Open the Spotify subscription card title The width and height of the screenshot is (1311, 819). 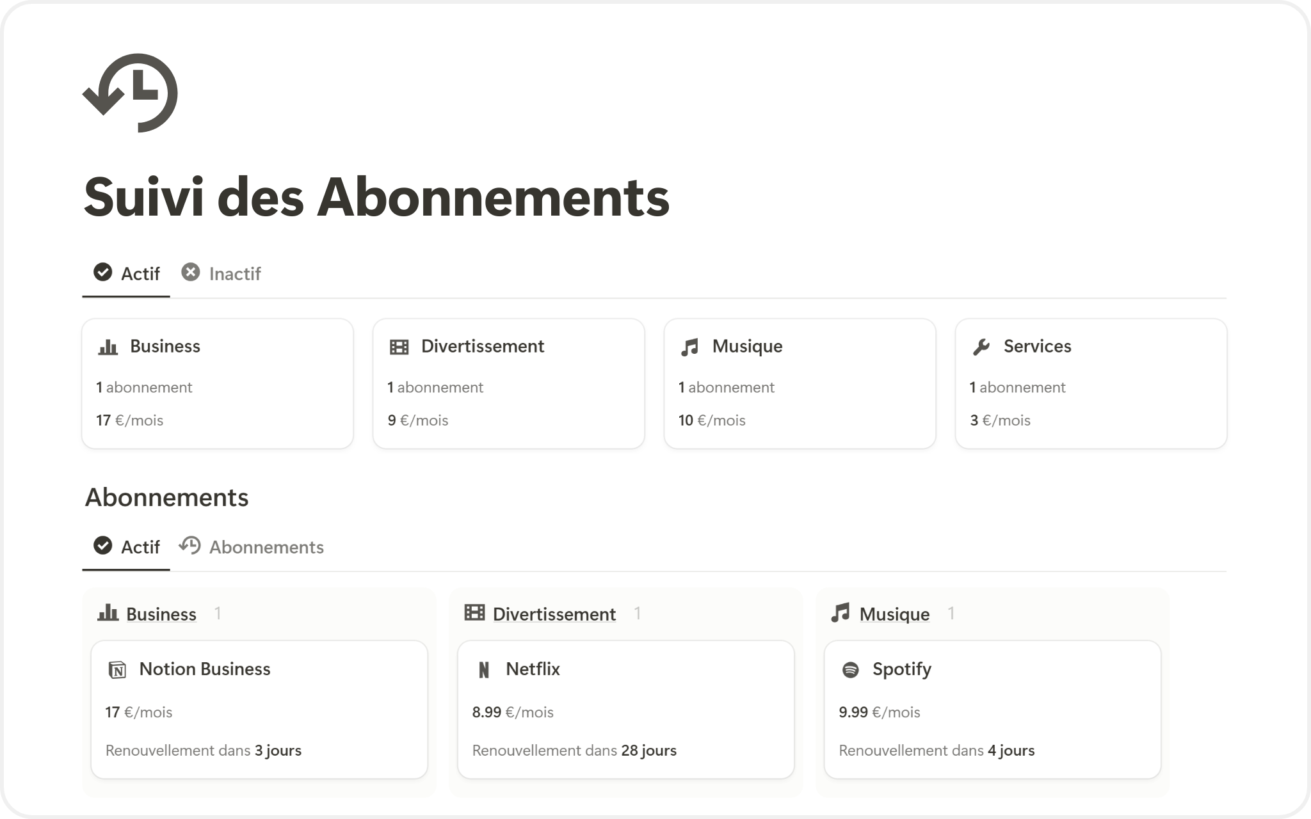[901, 669]
